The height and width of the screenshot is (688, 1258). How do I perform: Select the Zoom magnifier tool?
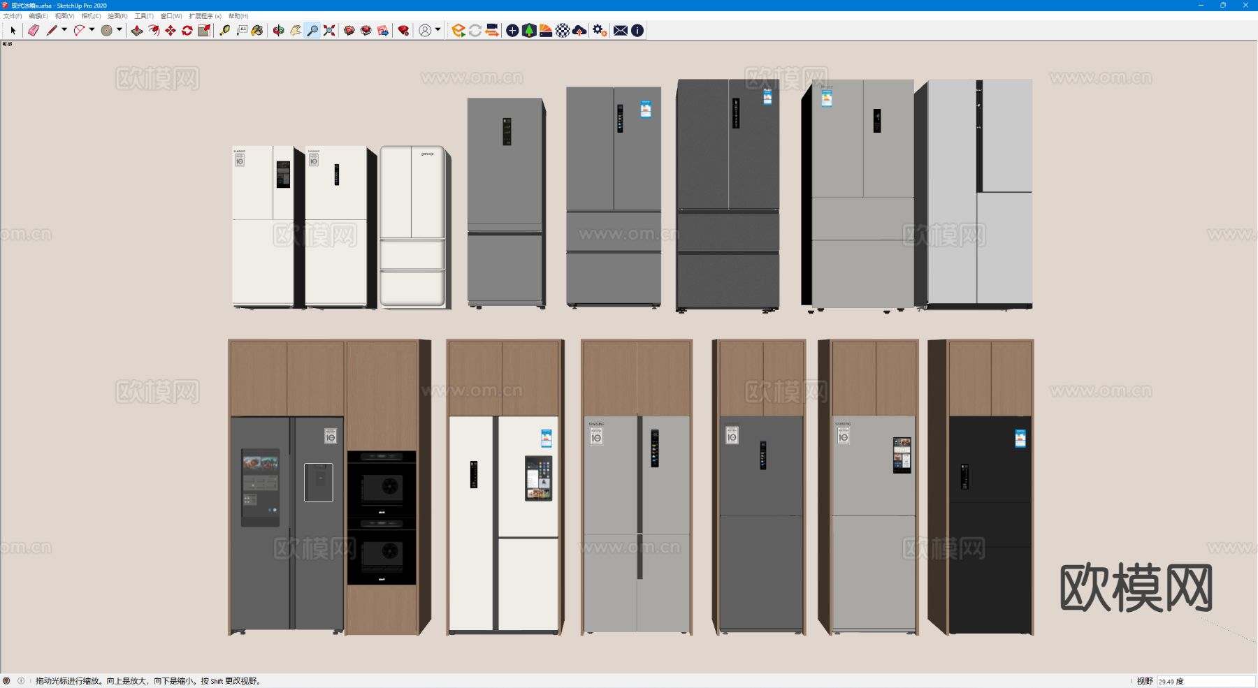pyautogui.click(x=312, y=30)
